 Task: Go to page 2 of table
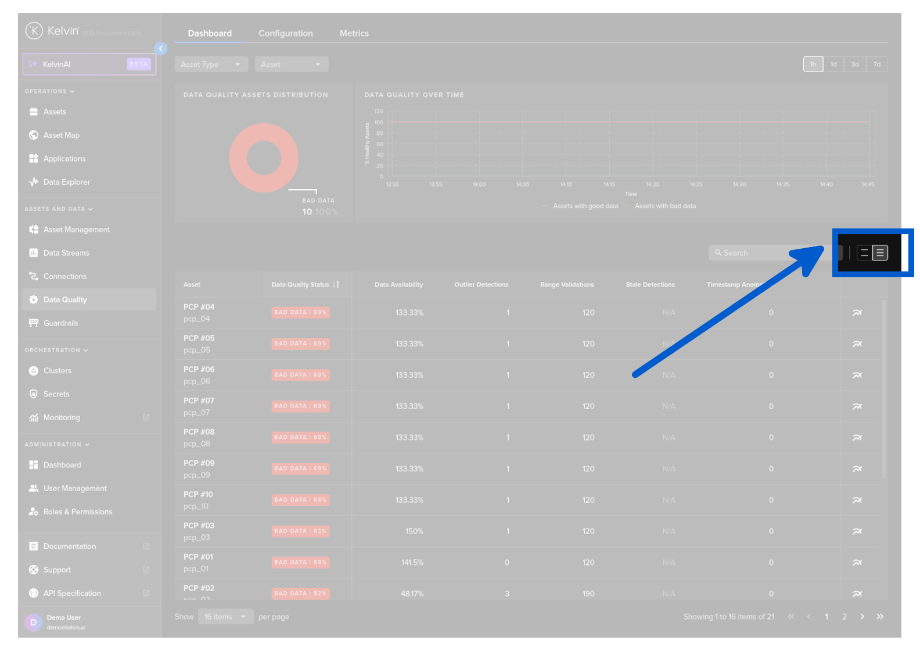[844, 617]
